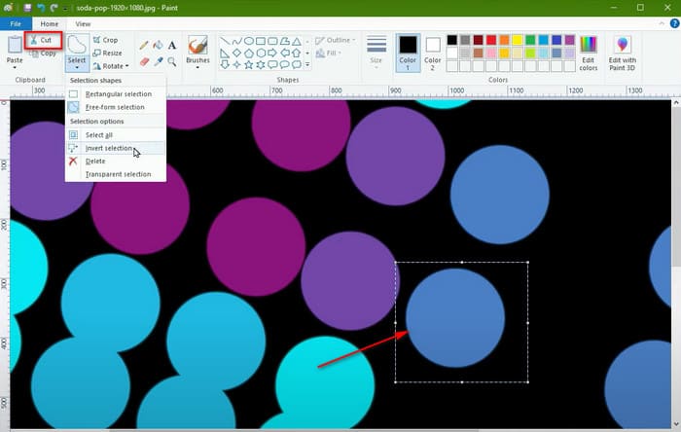
Task: Choose Delete from the Select menu
Action: click(115, 162)
